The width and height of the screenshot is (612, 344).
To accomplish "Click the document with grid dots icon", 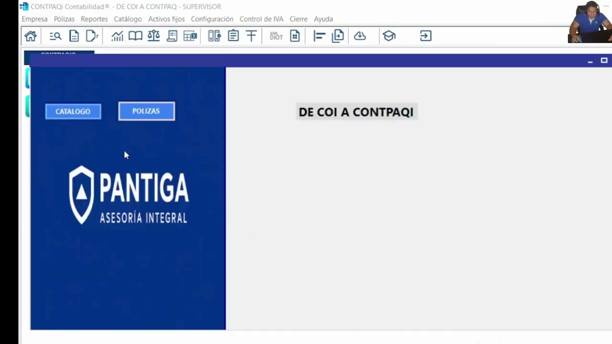I will click(x=295, y=36).
